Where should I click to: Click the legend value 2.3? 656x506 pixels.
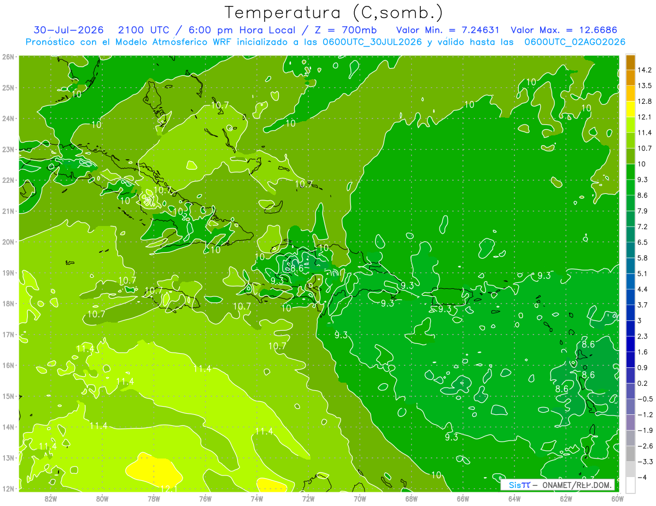tap(642, 336)
